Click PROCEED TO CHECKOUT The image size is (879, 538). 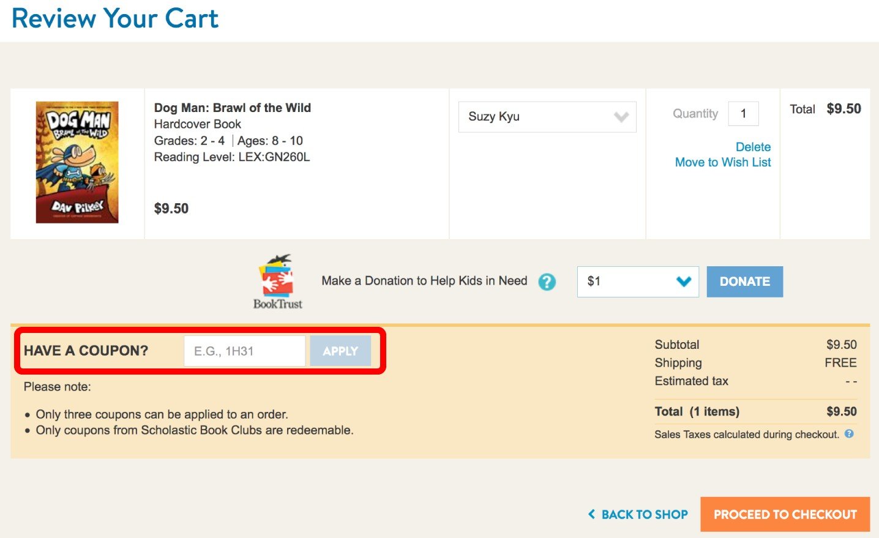point(785,515)
